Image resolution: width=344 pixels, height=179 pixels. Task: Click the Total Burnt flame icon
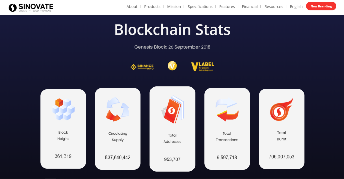pos(282,109)
